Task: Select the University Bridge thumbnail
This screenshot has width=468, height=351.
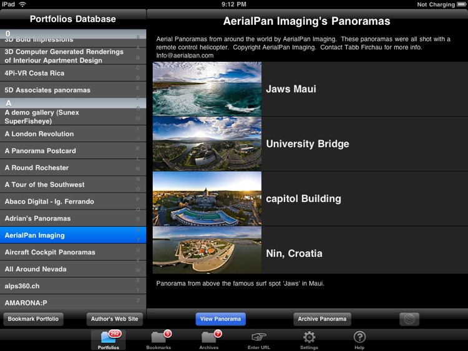Action: 207,144
